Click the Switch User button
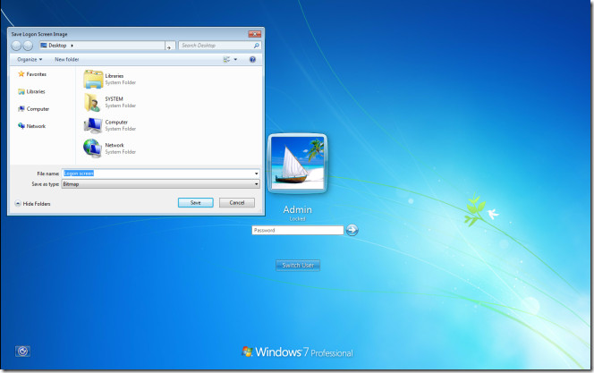This screenshot has width=594, height=373. coord(298,265)
